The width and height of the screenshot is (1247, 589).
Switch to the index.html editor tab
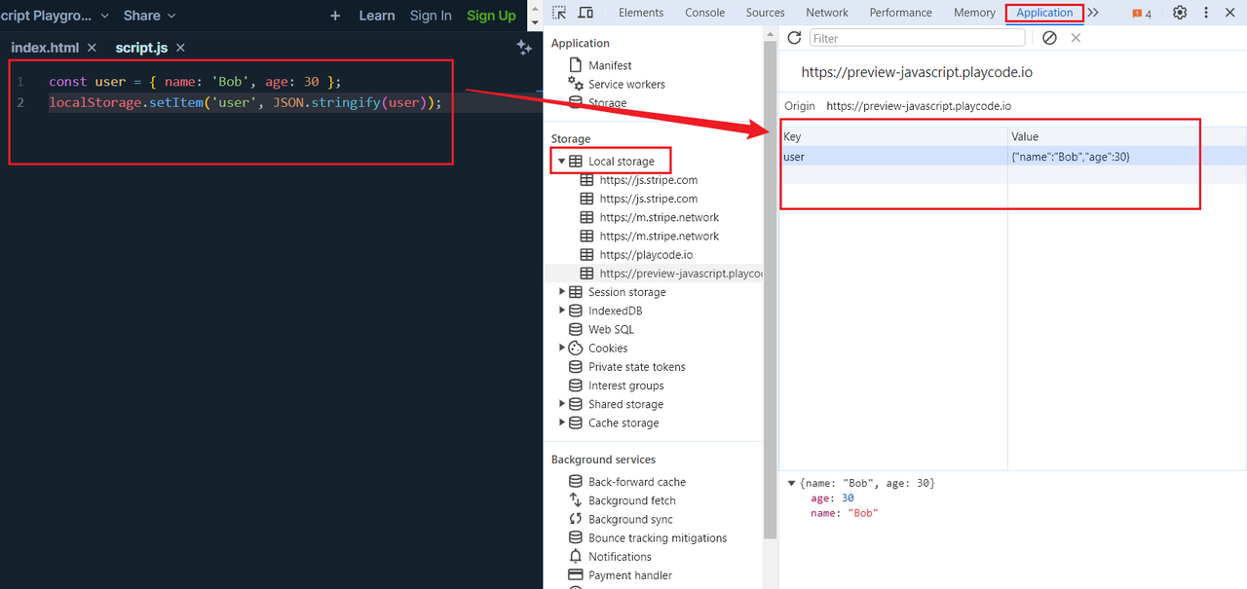coord(45,48)
